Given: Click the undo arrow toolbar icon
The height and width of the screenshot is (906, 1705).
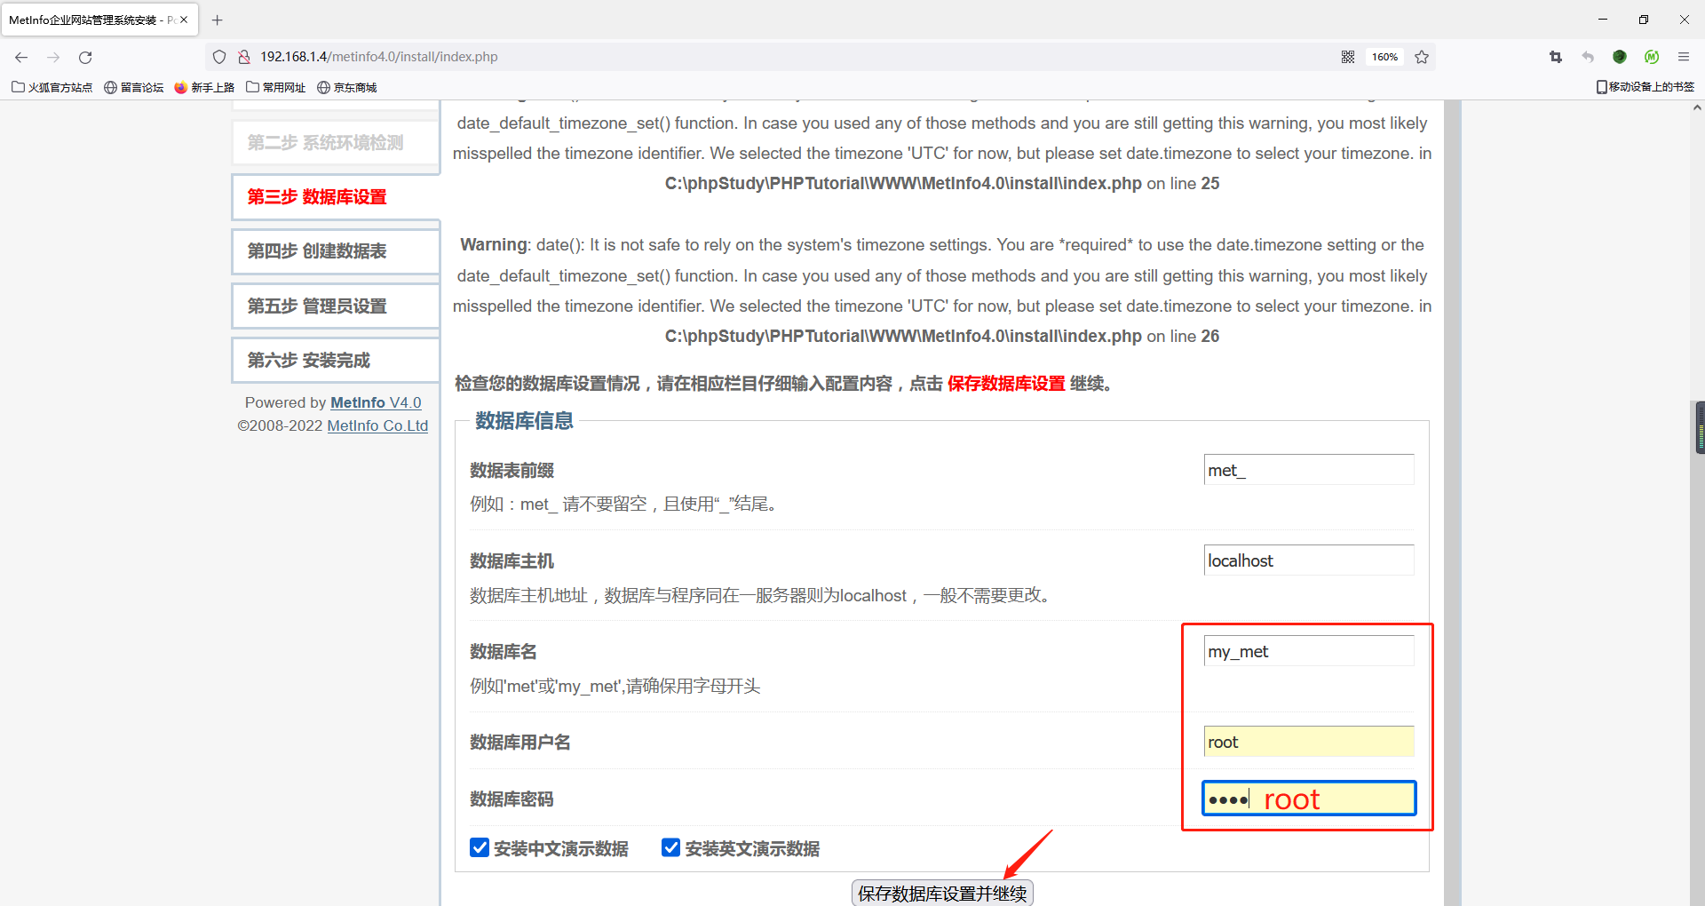Looking at the screenshot, I should click(x=1588, y=57).
